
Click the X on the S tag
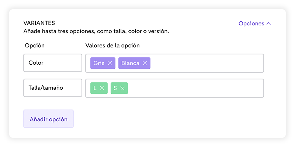(122, 88)
